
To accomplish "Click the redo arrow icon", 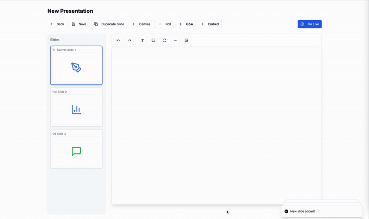I will [129, 41].
